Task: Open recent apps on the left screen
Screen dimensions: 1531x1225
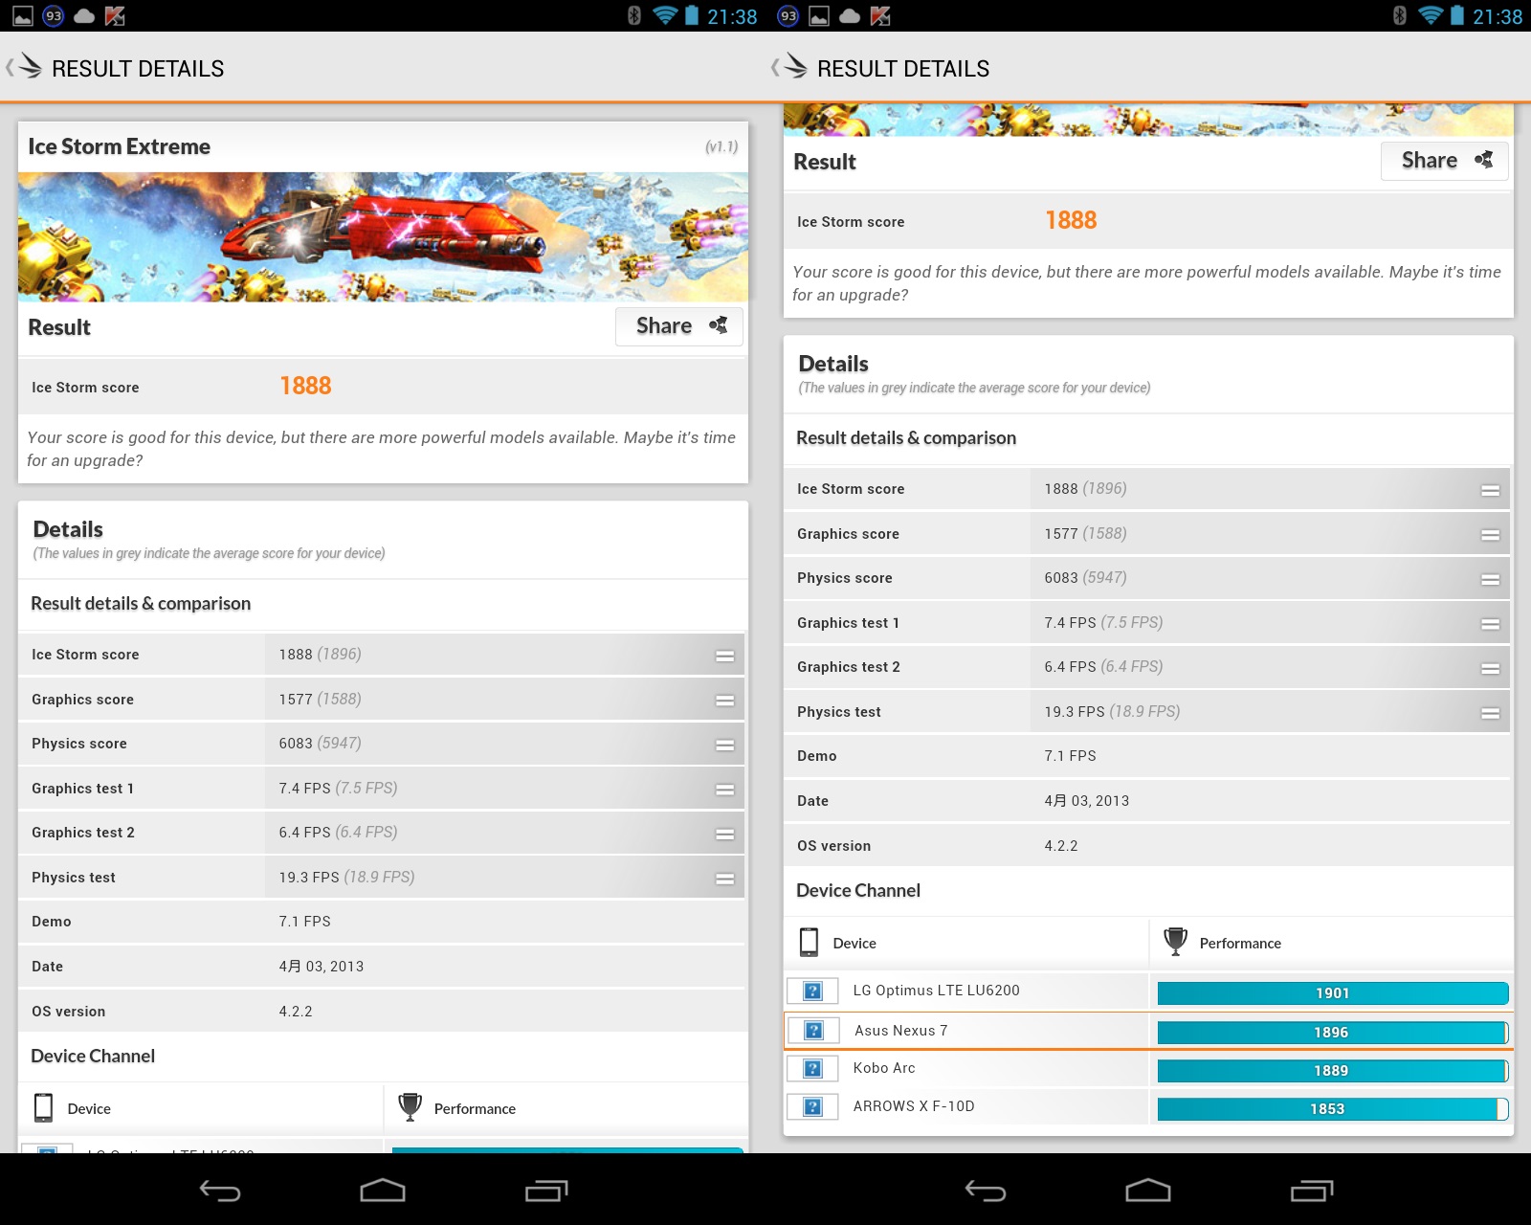Action: click(546, 1191)
